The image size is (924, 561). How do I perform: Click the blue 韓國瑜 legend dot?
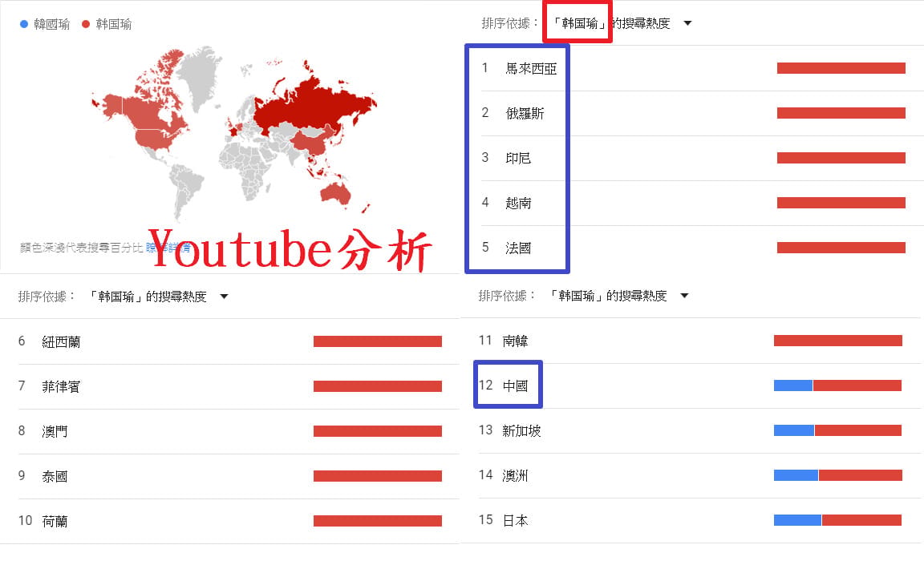click(x=23, y=24)
